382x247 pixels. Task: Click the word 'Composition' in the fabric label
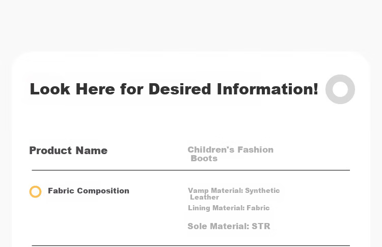[x=103, y=191]
